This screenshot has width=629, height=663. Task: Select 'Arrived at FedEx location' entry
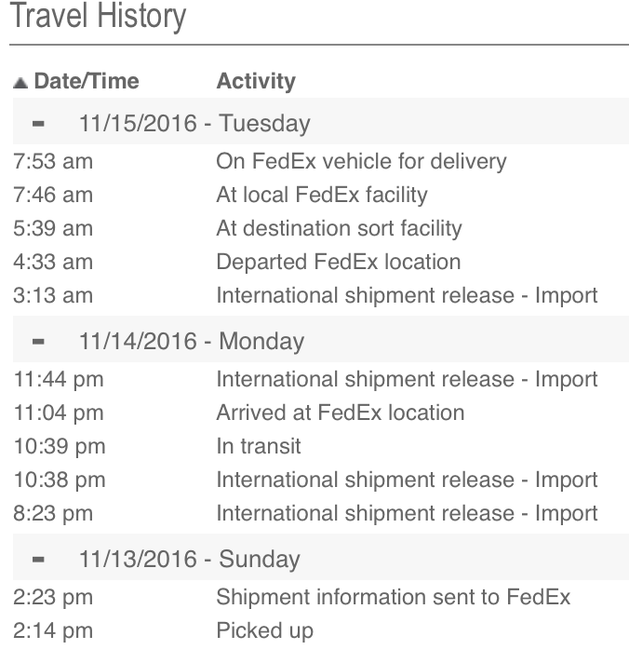[x=321, y=413]
